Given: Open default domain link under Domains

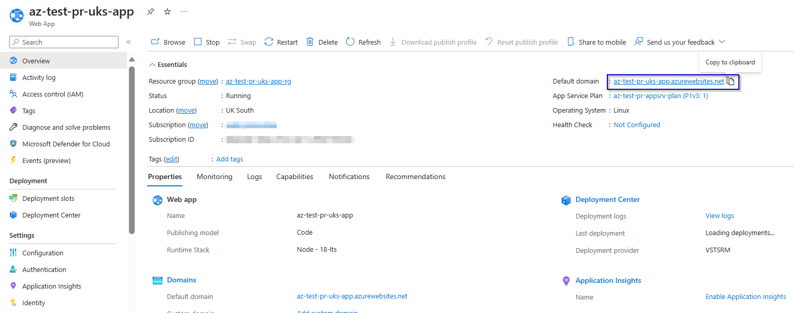Looking at the screenshot, I should 352,296.
